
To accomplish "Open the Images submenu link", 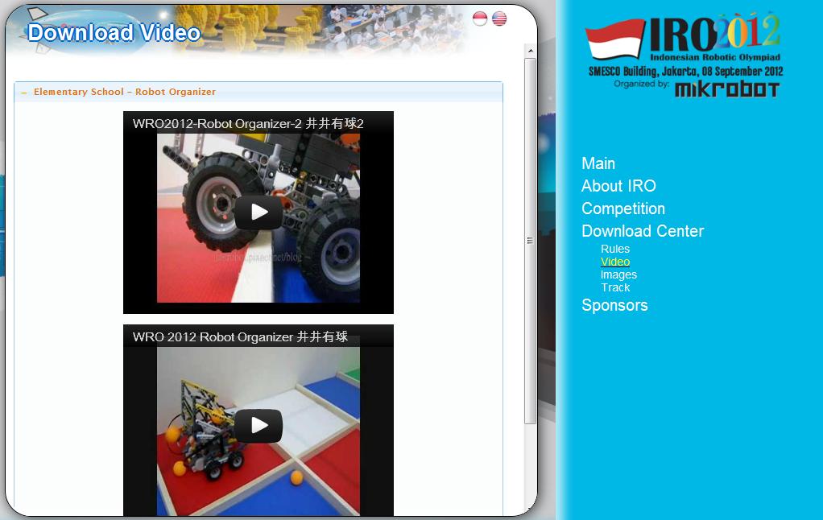I will pyautogui.click(x=618, y=274).
